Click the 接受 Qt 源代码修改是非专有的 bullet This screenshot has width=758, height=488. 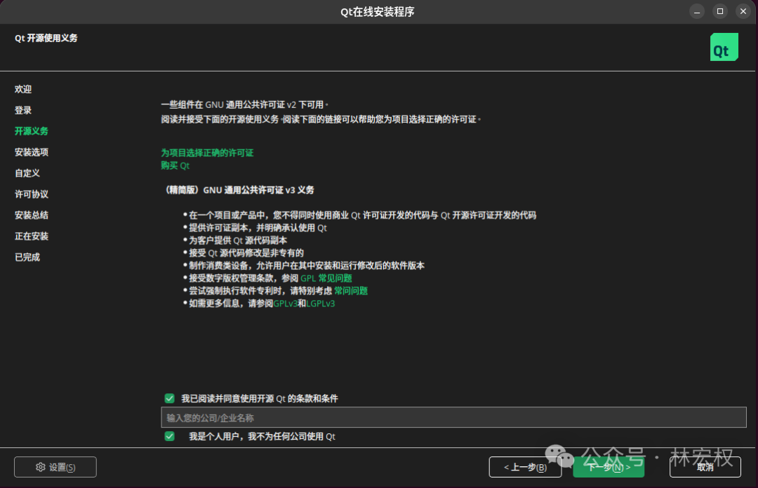pos(246,252)
